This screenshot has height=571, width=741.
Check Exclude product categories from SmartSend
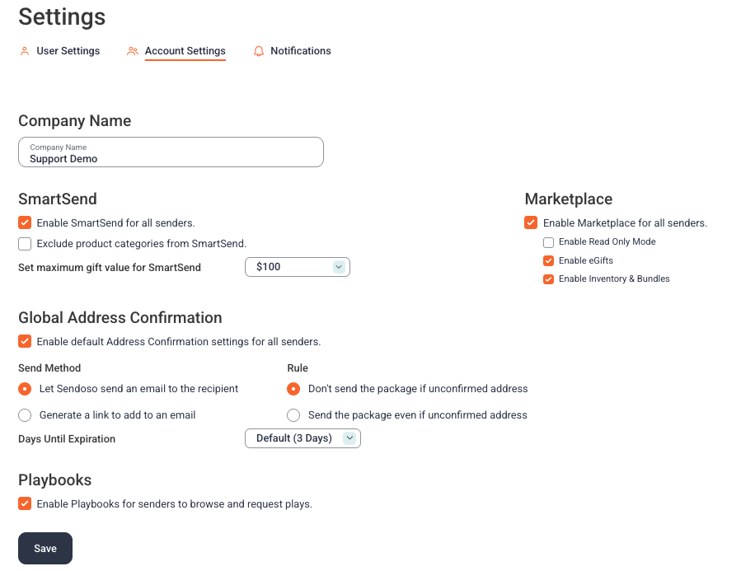(25, 244)
